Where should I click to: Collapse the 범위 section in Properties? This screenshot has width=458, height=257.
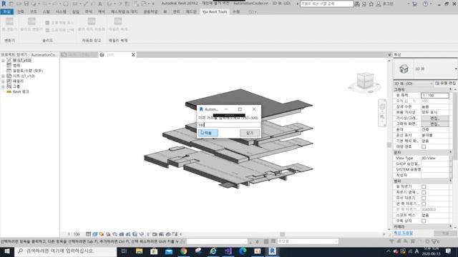[x=450, y=181]
